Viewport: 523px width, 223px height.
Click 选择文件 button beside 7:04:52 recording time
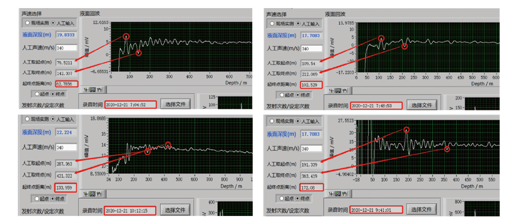(176, 104)
